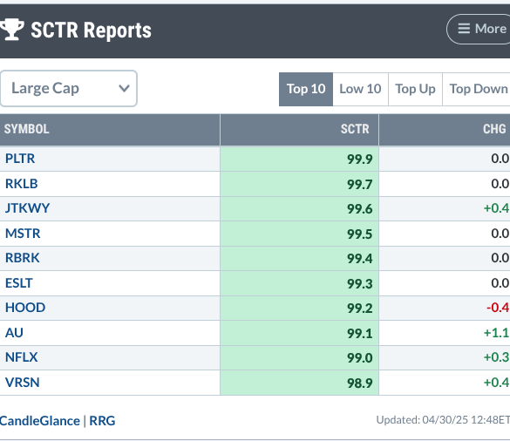Screen dimensions: 510x441
Task: Click AU's change value +1.1
Action: (497, 333)
